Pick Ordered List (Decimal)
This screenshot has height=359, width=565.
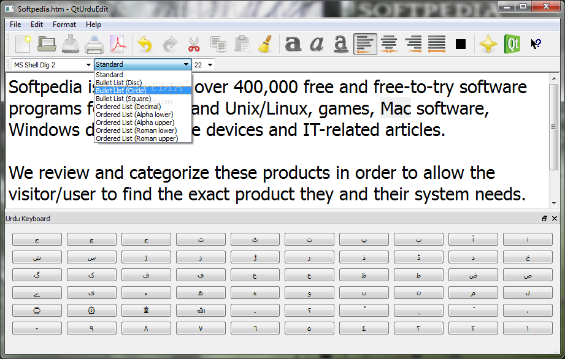pos(143,107)
